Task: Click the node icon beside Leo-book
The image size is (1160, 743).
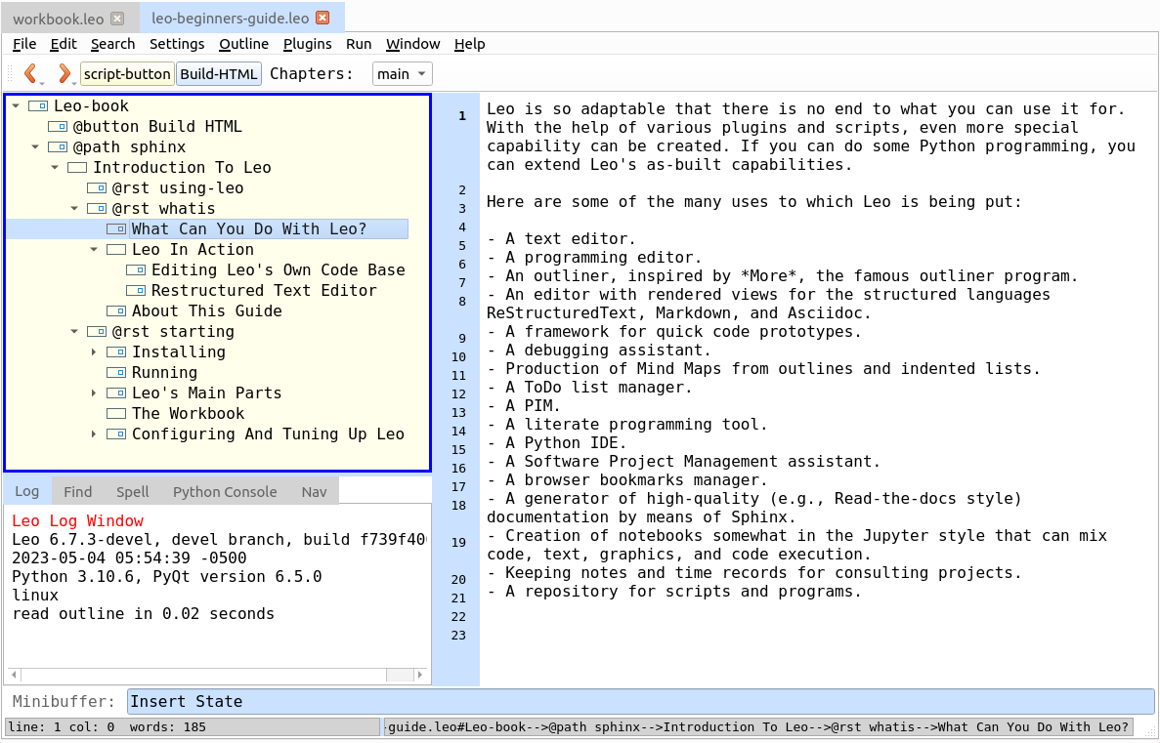Action: click(38, 106)
